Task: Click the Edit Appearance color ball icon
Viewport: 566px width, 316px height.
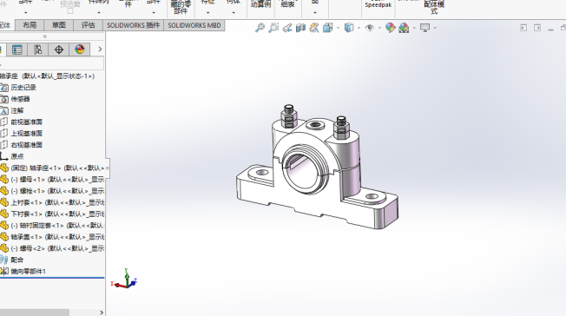Action: [390, 28]
